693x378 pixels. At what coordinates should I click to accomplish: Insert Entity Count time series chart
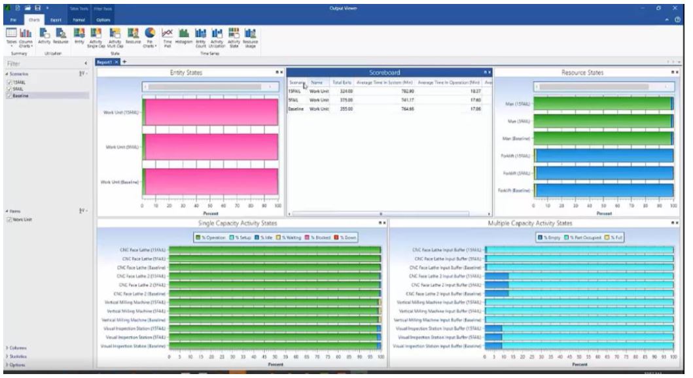pos(201,37)
